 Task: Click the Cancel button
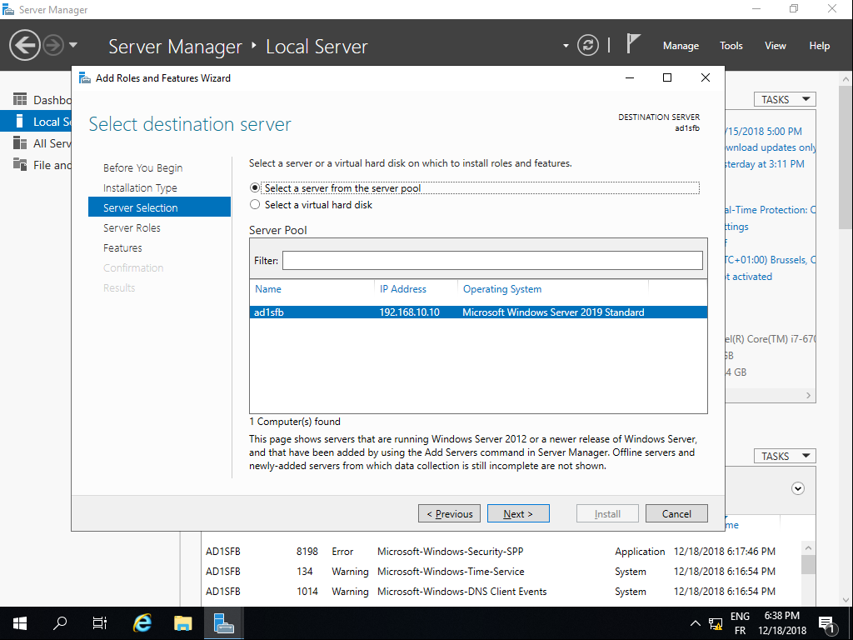pos(676,513)
